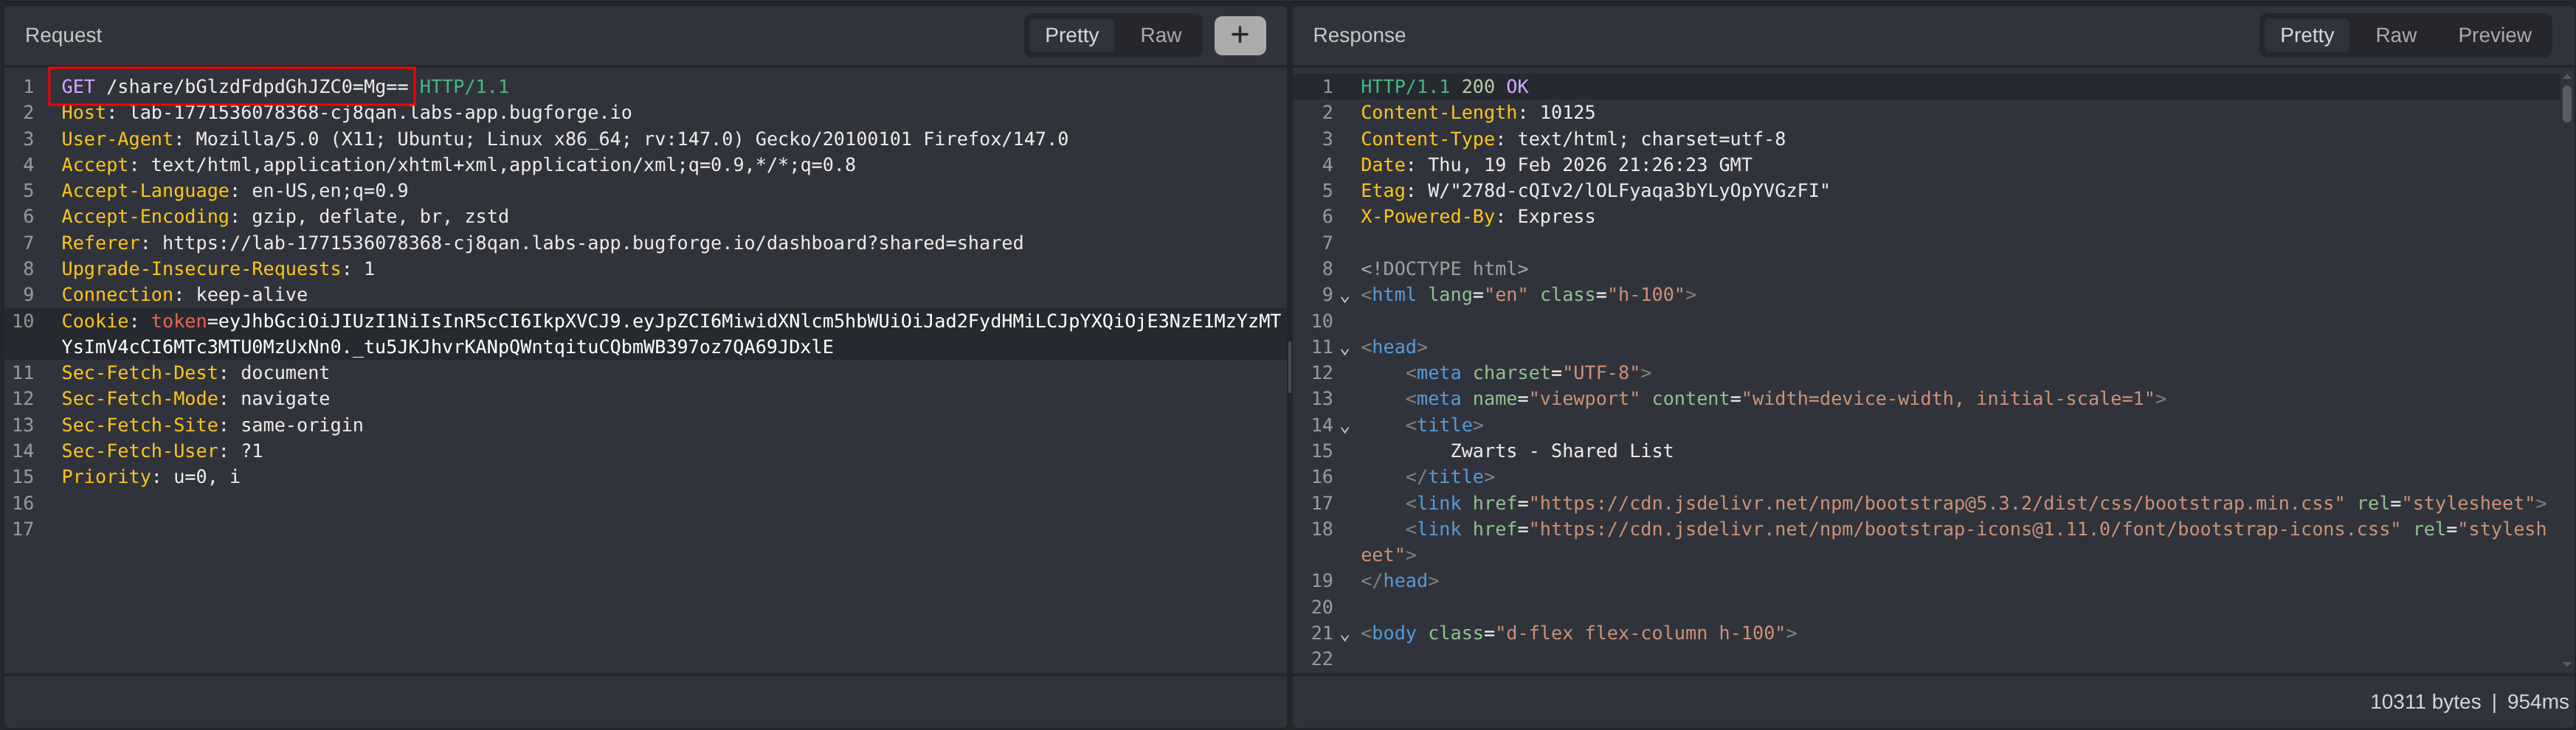Click the response scroll-up arrow
This screenshot has height=730, width=2576.
(x=2566, y=76)
